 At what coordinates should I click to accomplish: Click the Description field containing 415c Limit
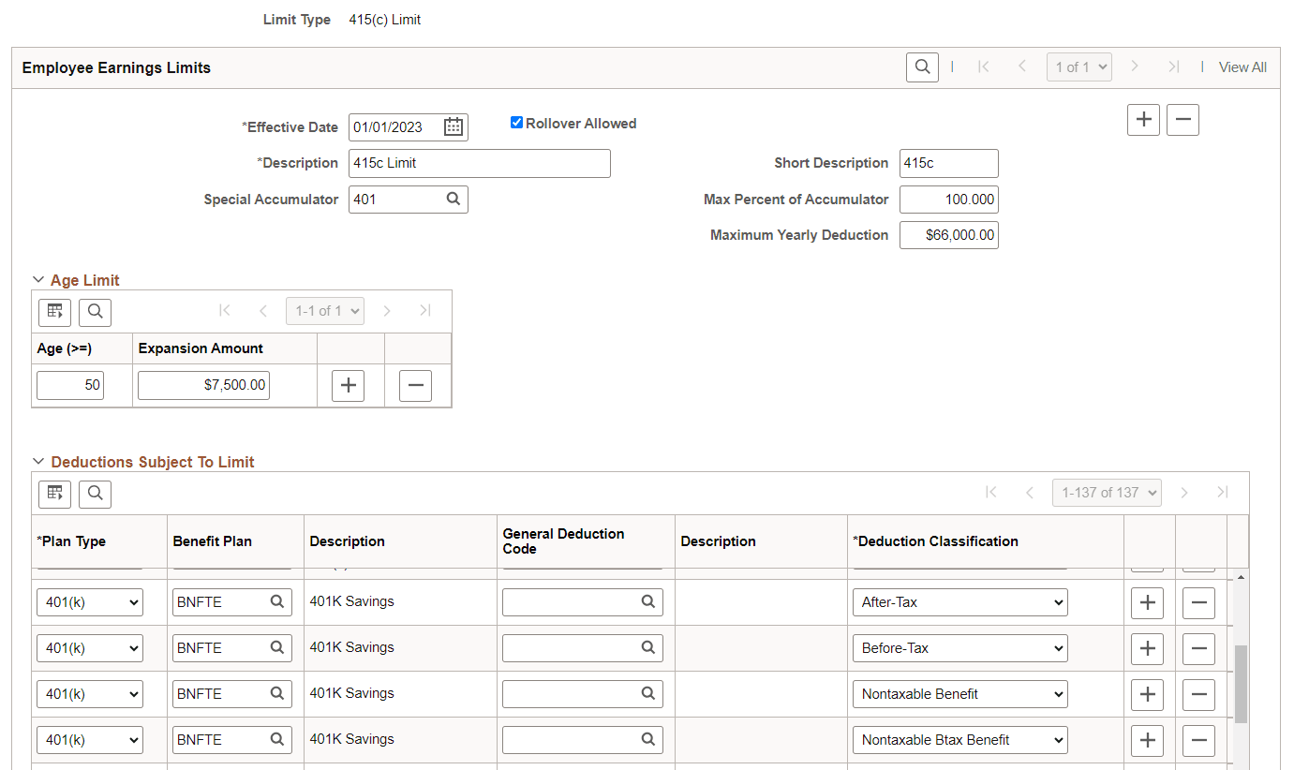479,163
